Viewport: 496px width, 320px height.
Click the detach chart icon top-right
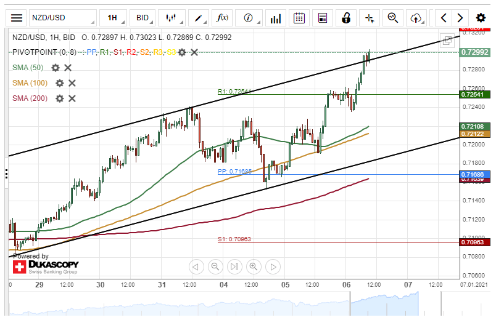[448, 39]
